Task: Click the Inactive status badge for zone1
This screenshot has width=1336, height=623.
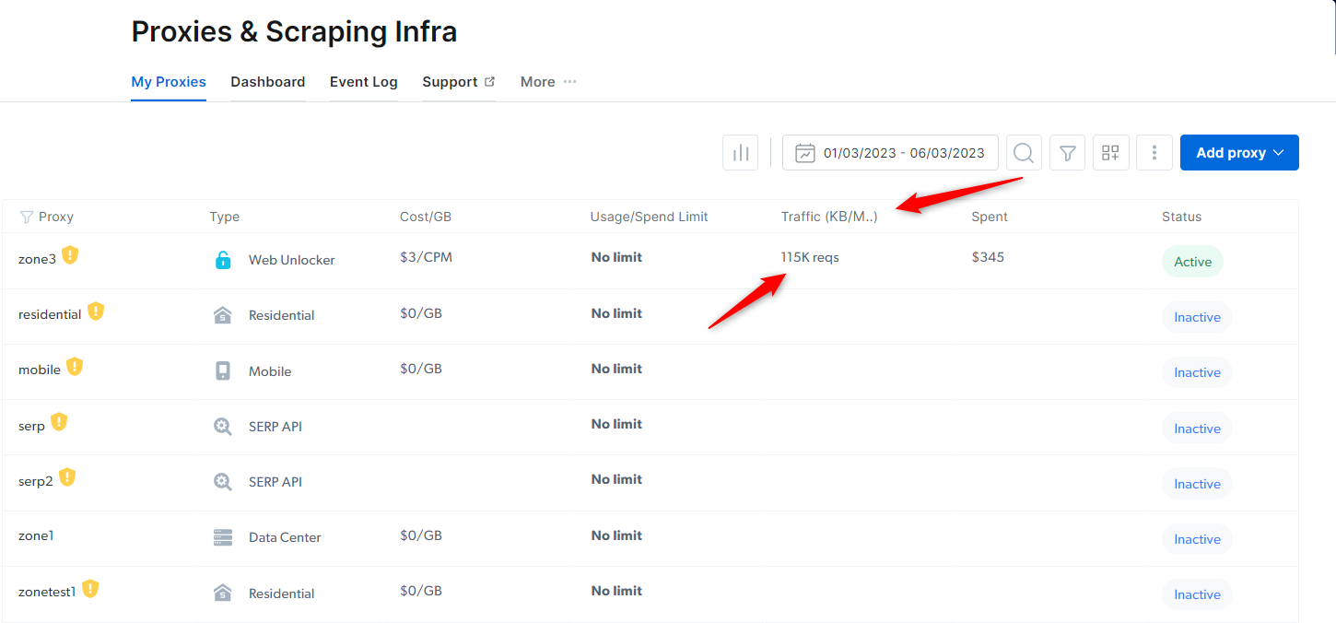Action: point(1197,539)
